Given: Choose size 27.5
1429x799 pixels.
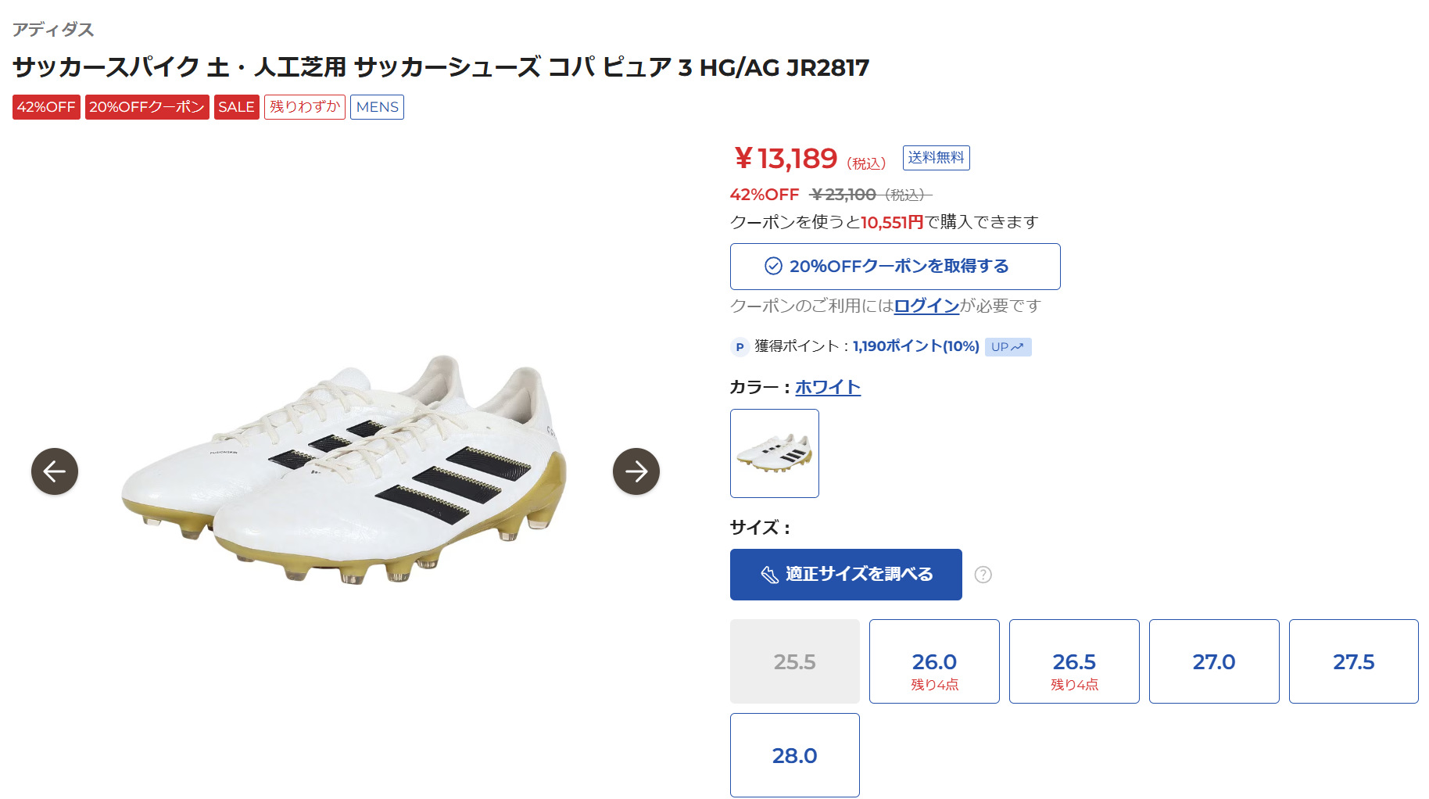Looking at the screenshot, I should point(1354,661).
